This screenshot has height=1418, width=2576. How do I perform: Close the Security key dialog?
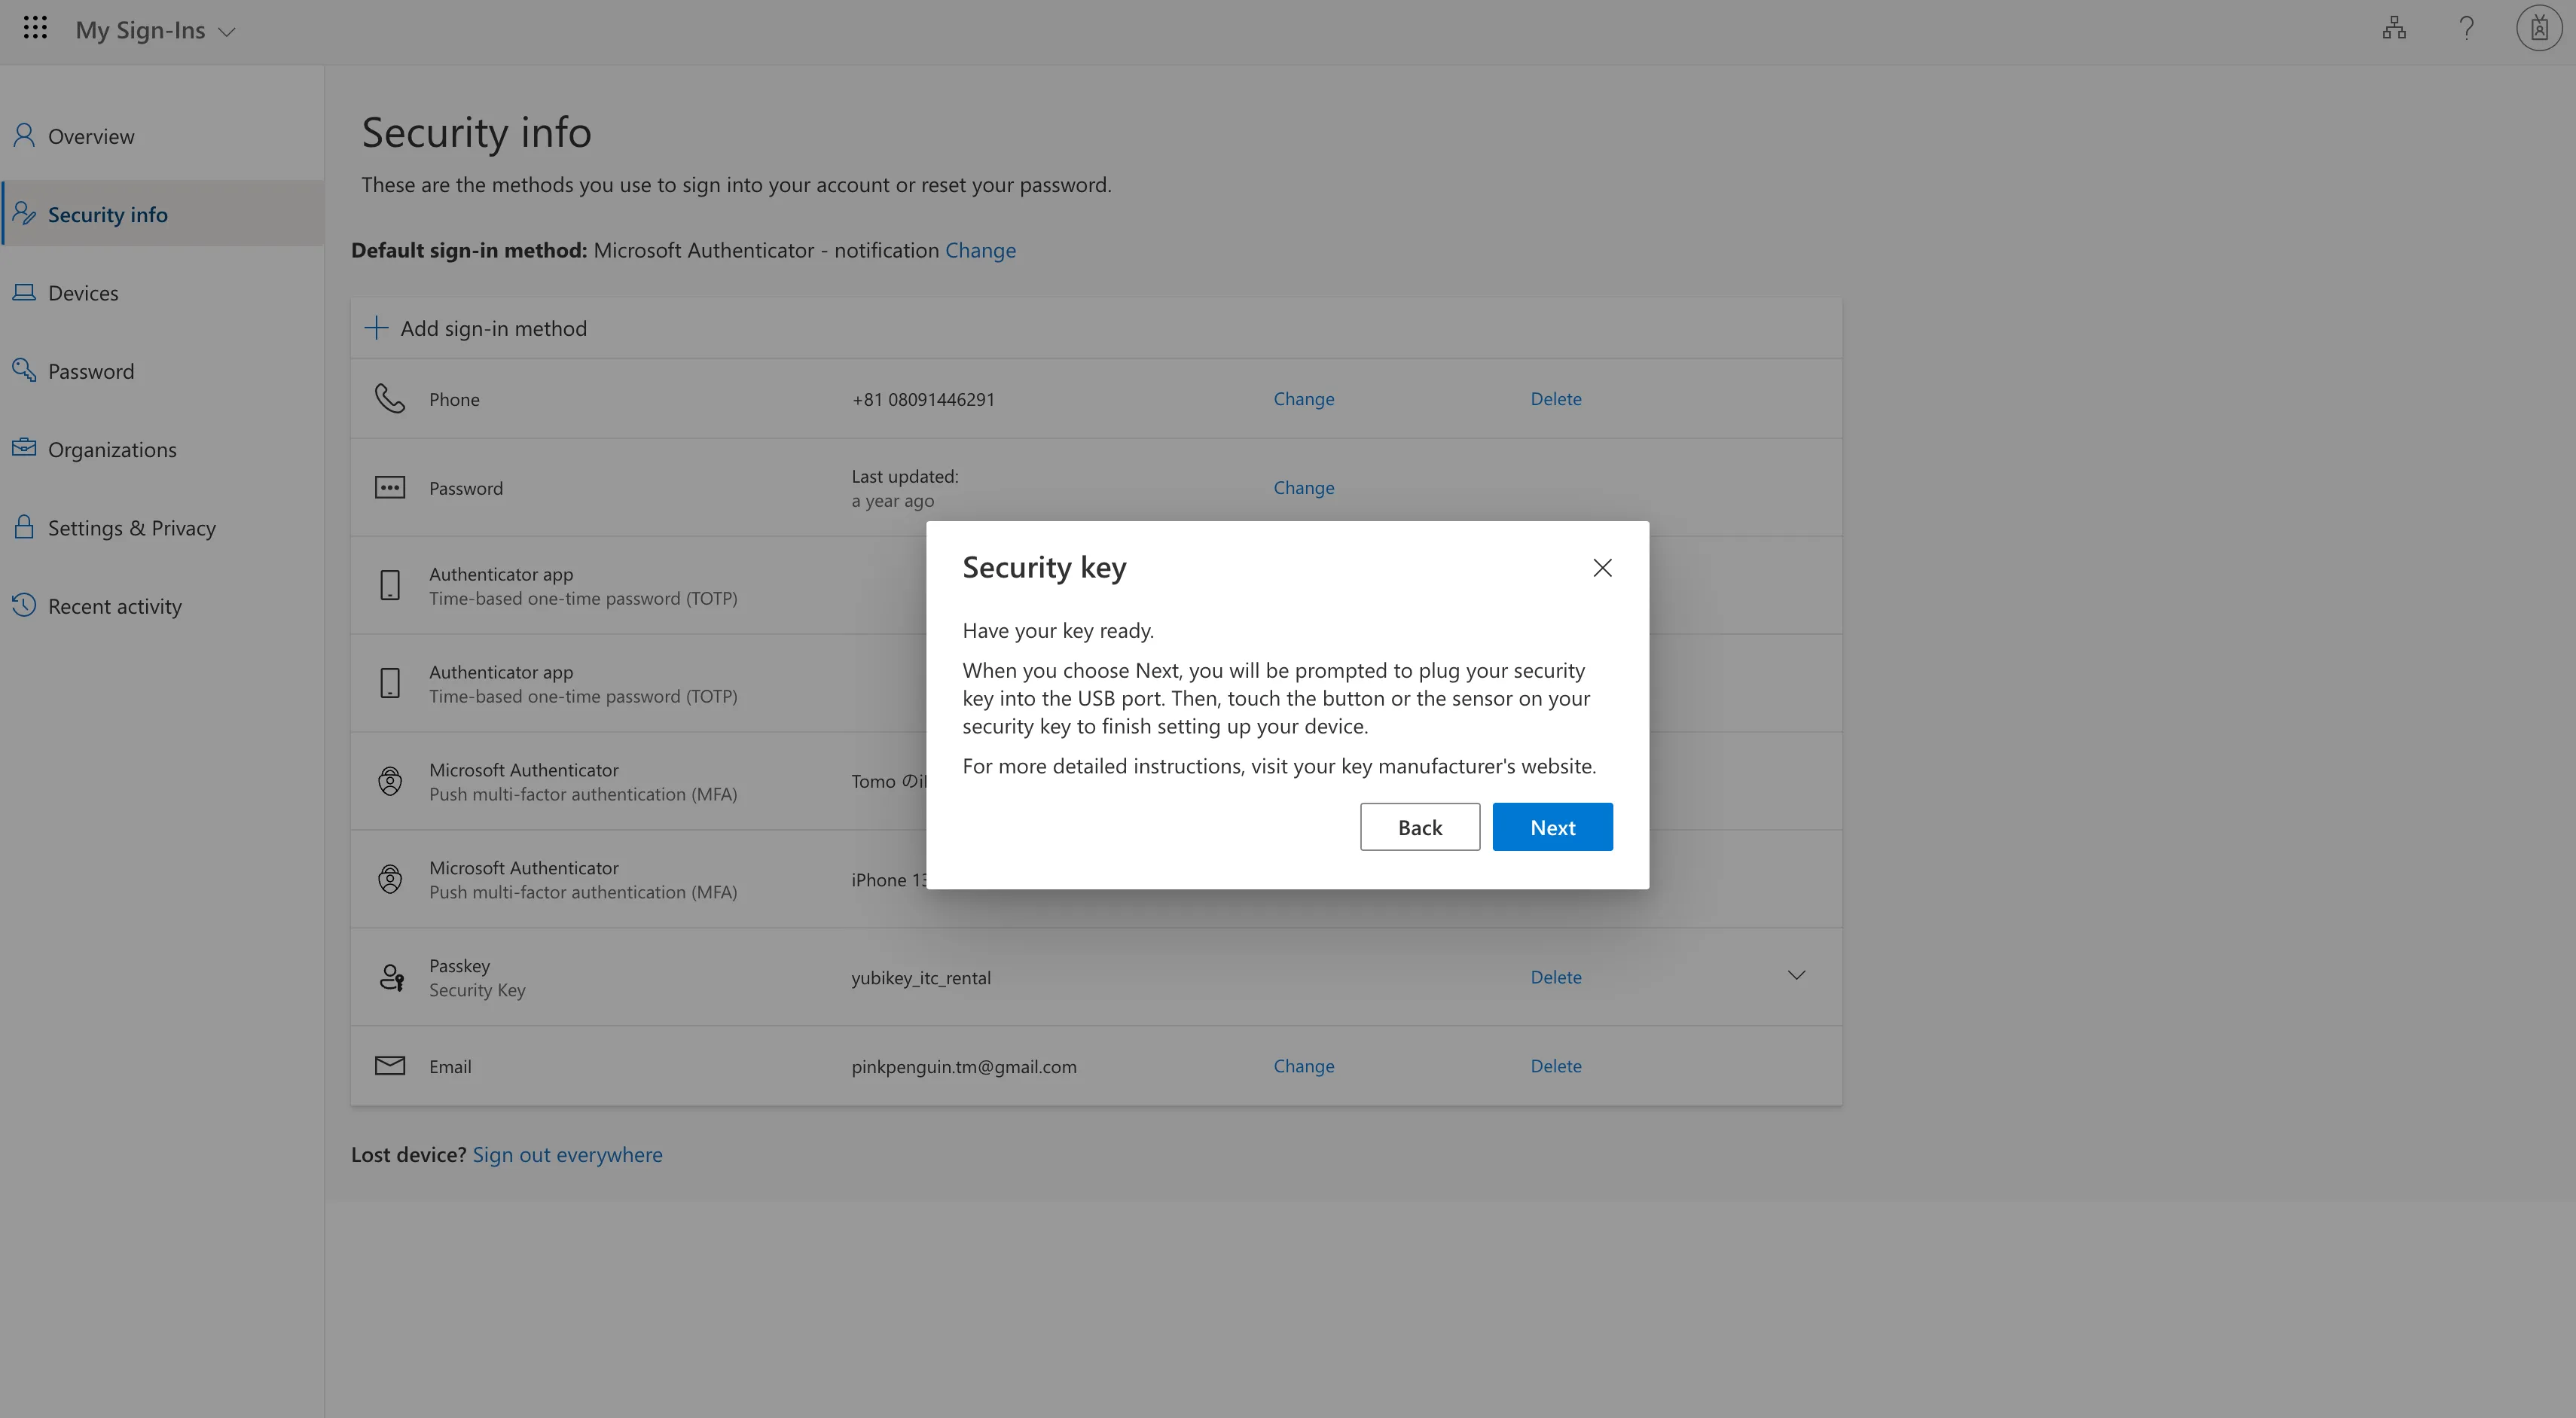tap(1602, 568)
